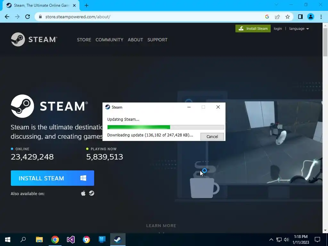The width and height of the screenshot is (328, 246).
Task: Click the page vertical scrollbar thumb
Action: pyautogui.click(x=325, y=42)
